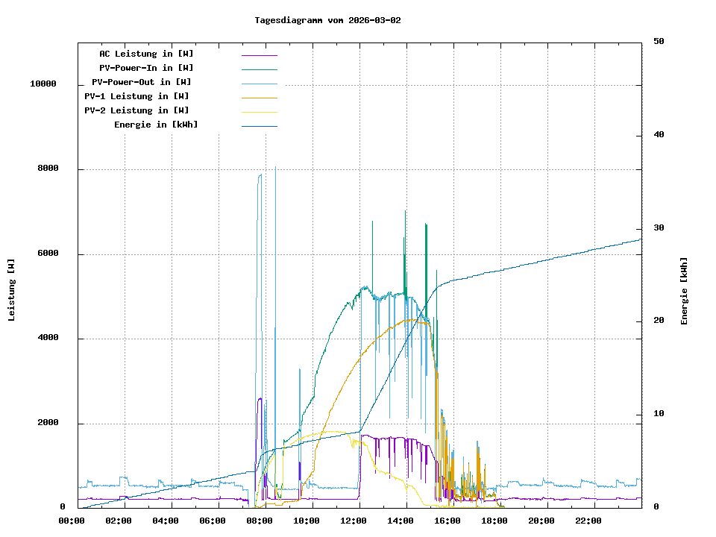This screenshot has width=716, height=537.
Task: Click the 'Energie in [kWh]' legend label
Action: (156, 125)
